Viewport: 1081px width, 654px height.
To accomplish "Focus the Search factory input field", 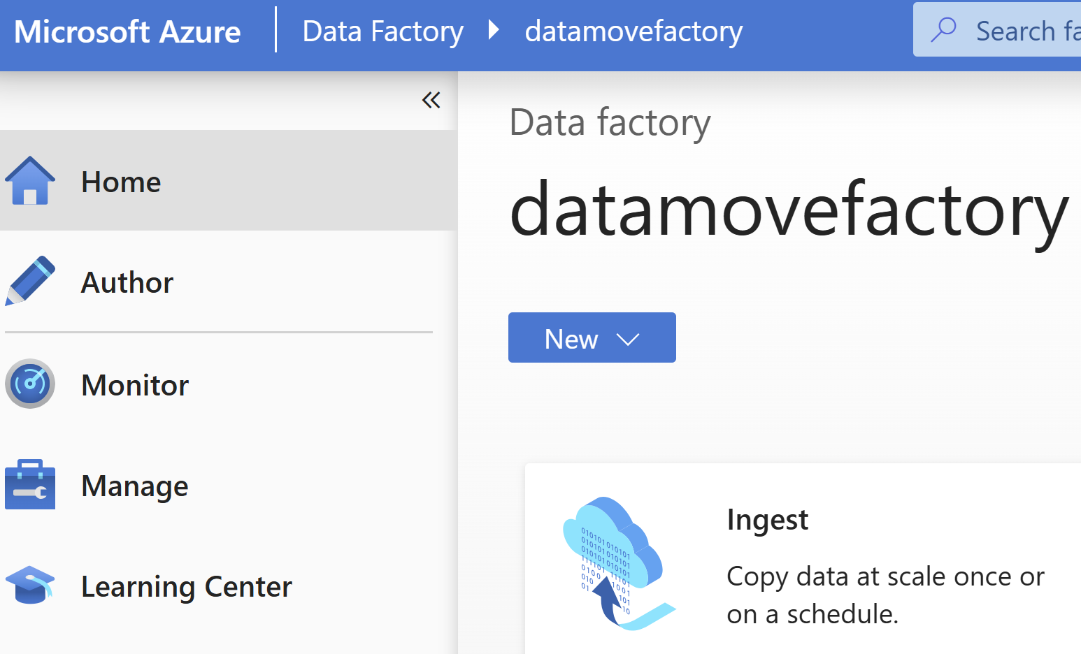I will [x=997, y=29].
